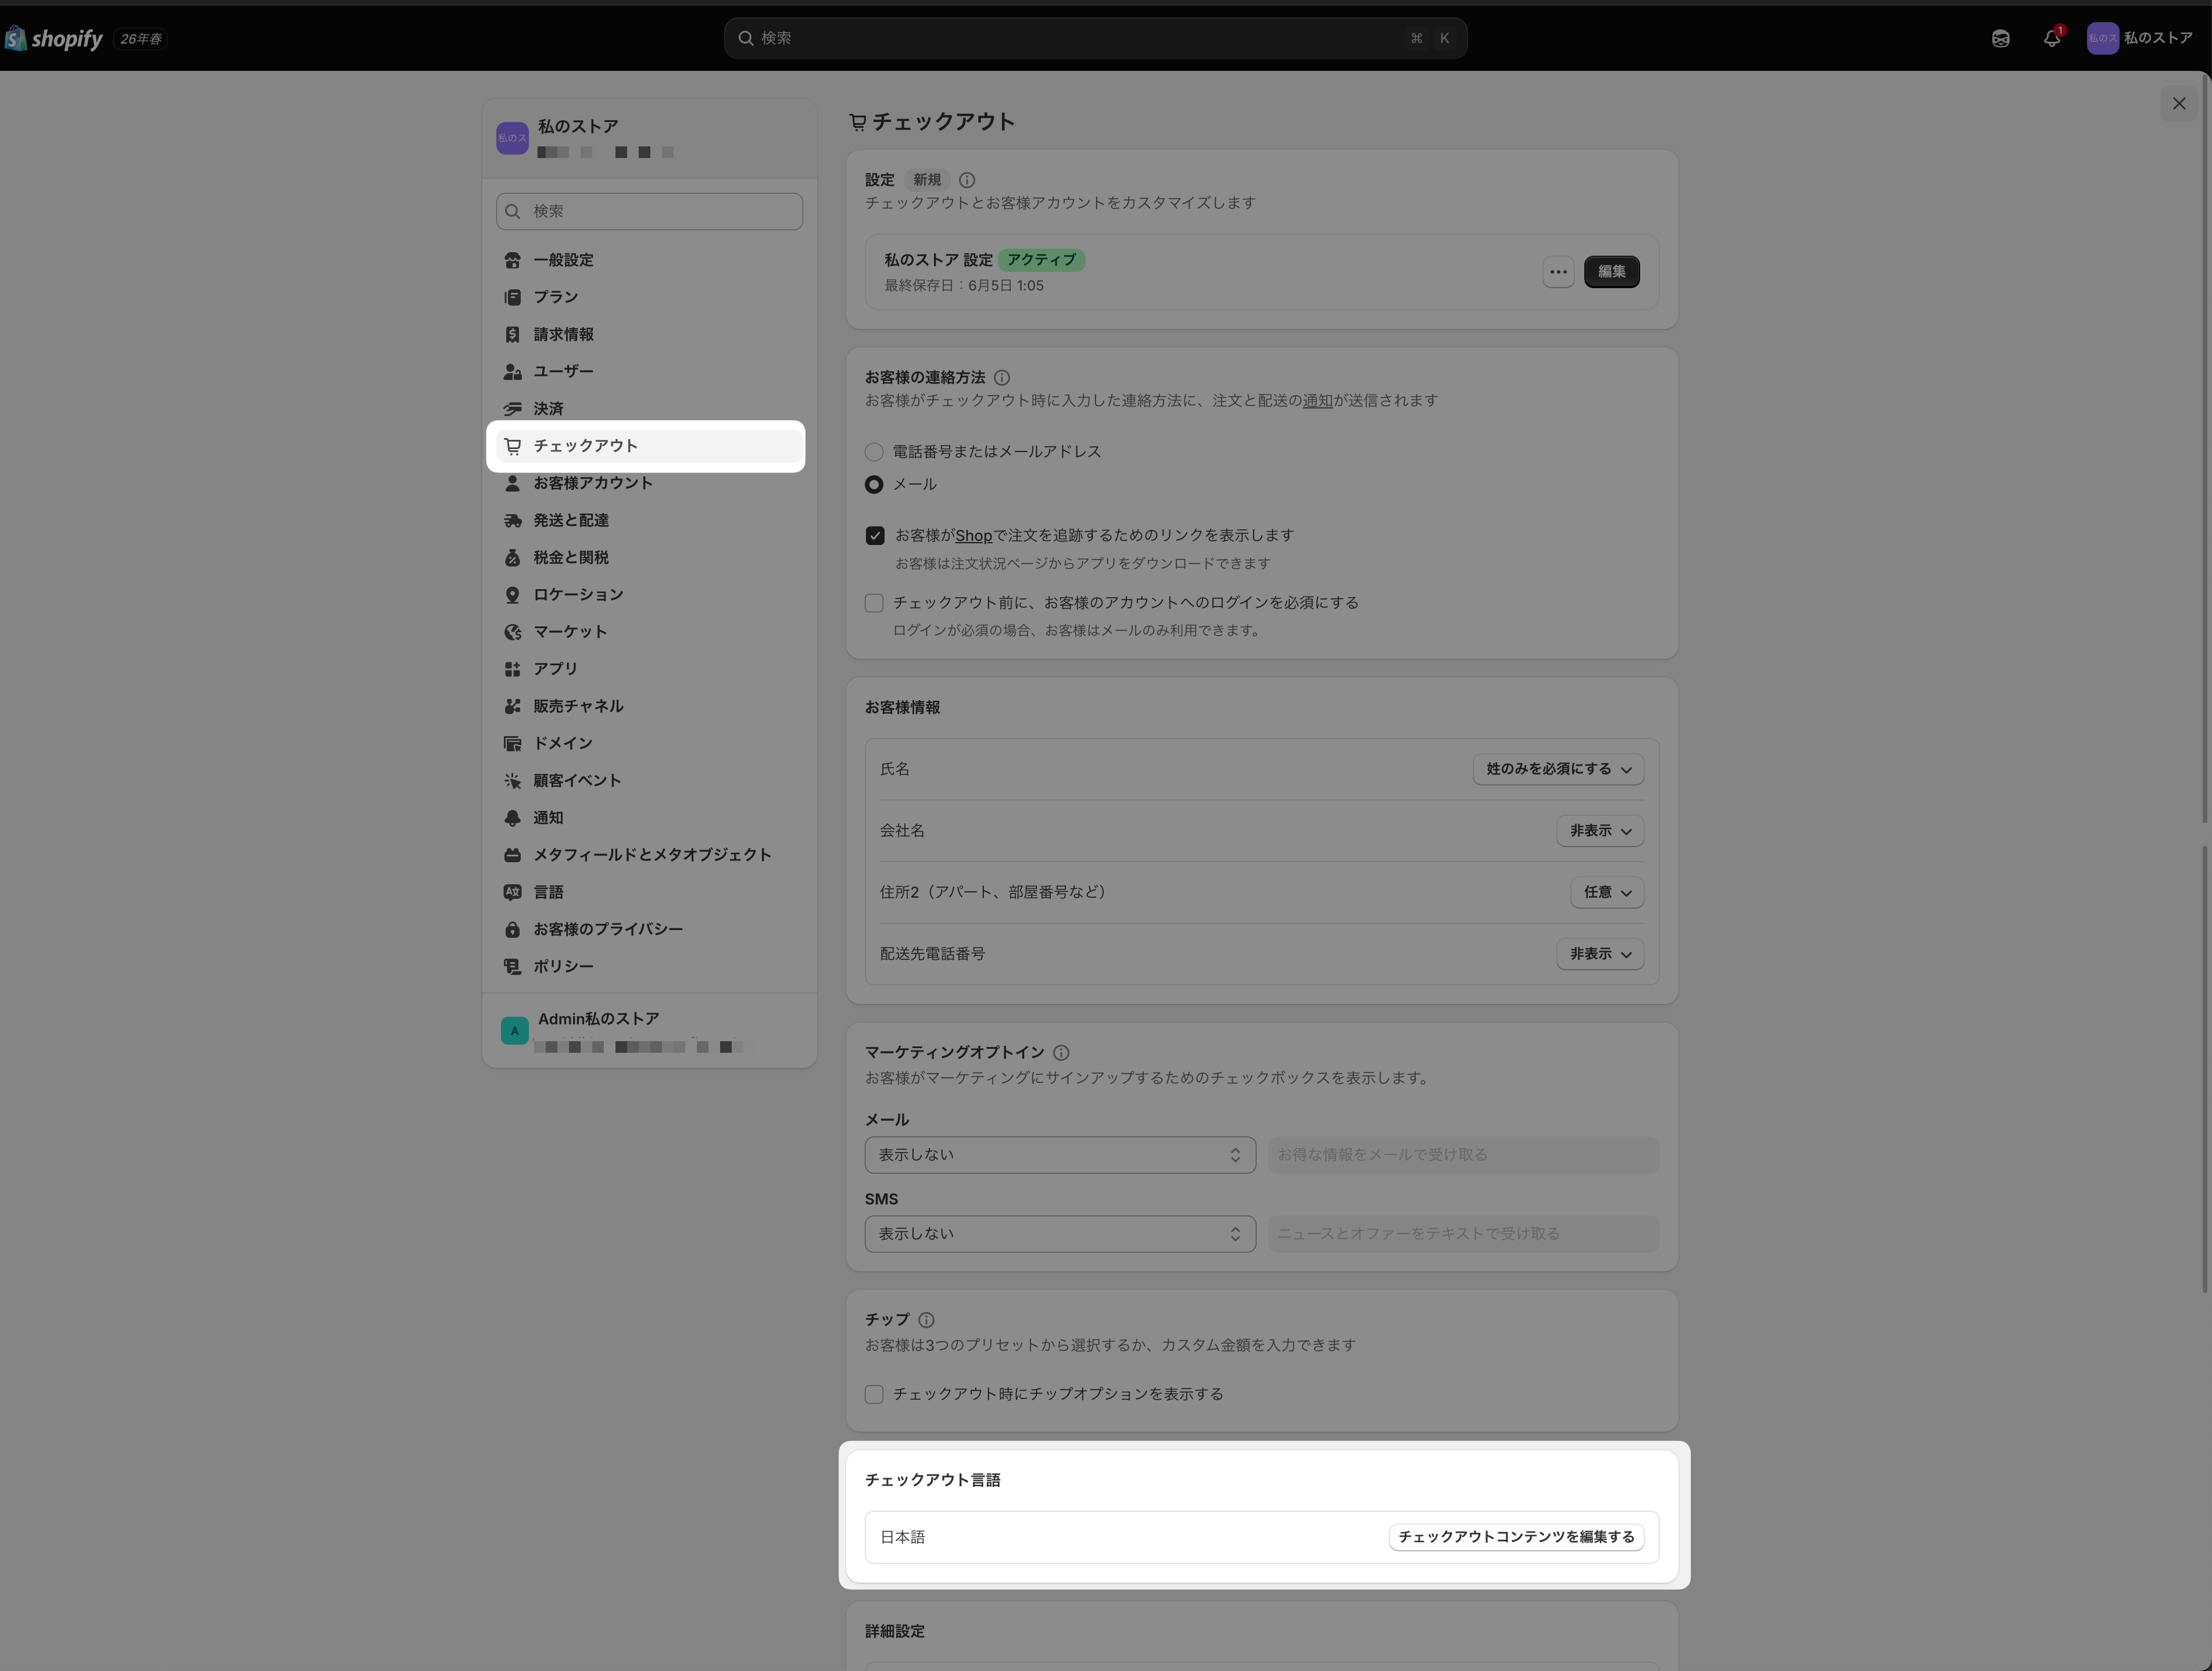This screenshot has width=2212, height=1671.
Task: Click the 販売チャネル icon
Action: [x=512, y=706]
